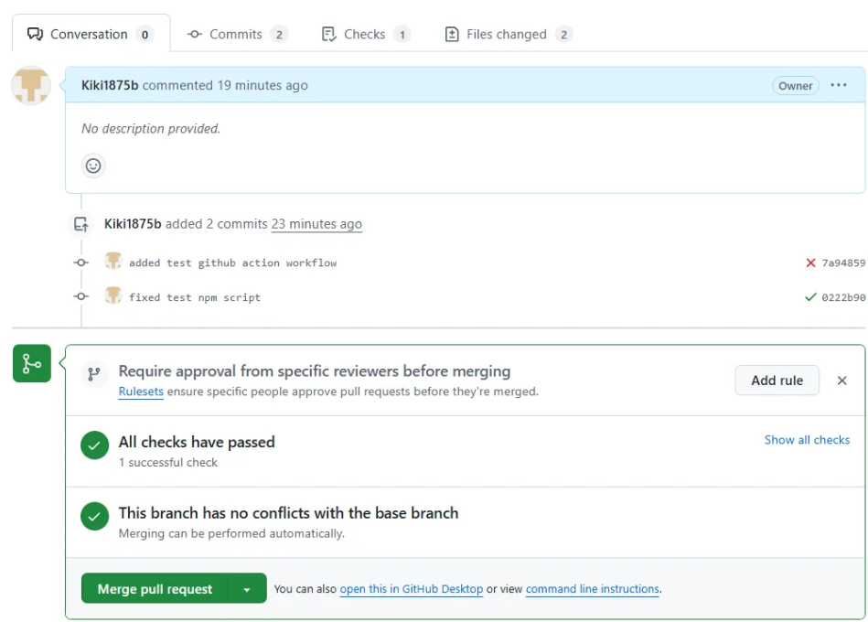868x622 pixels.
Task: Click Show all checks
Action: 807,440
